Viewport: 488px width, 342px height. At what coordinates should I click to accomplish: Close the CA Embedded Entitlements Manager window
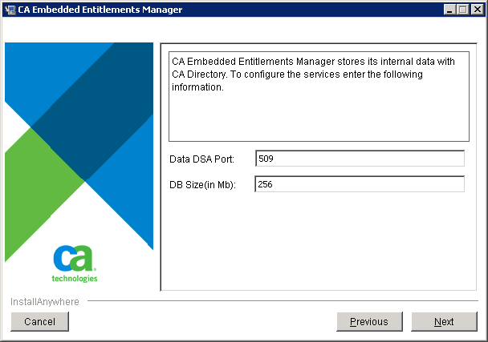[476, 10]
